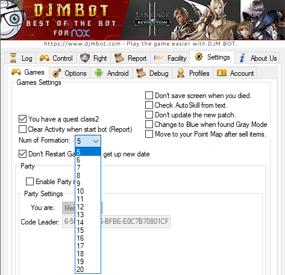Select 5 in the formation list
Viewport: 285px width, 275px height.
88,152
